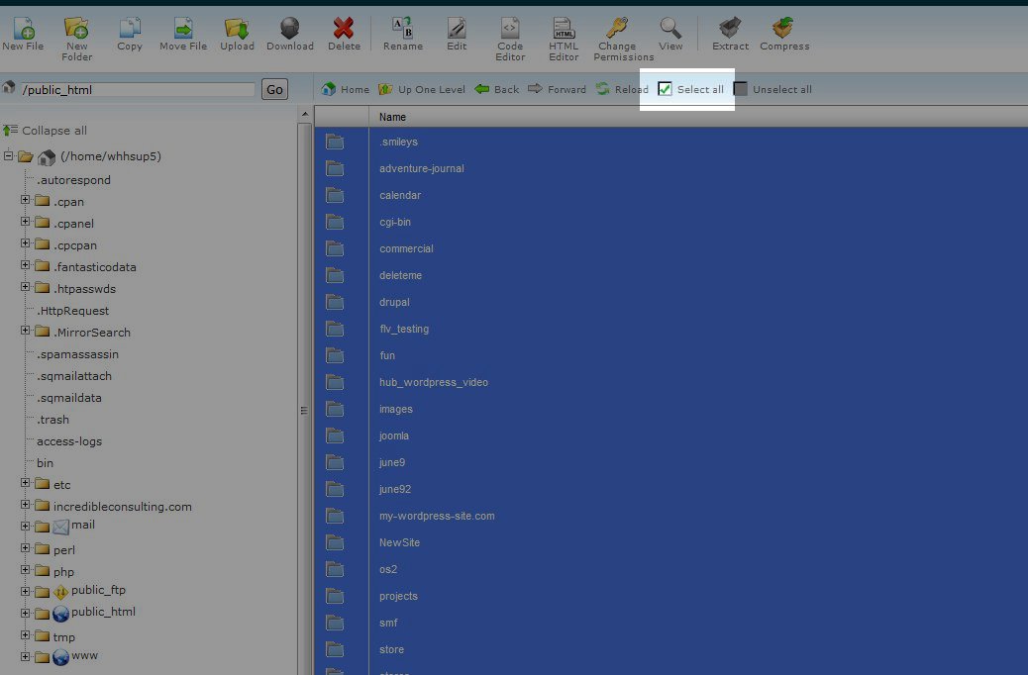Click the Go button
Image resolution: width=1028 pixels, height=675 pixels.
[274, 89]
